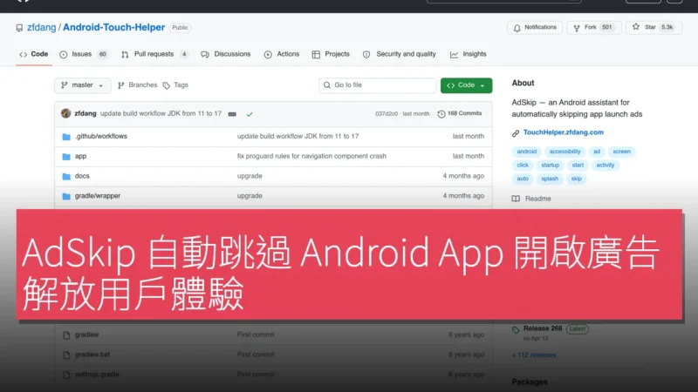Switch to Pull requests tab

pos(154,54)
